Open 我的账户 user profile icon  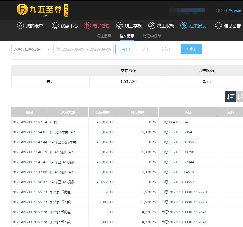20,25
